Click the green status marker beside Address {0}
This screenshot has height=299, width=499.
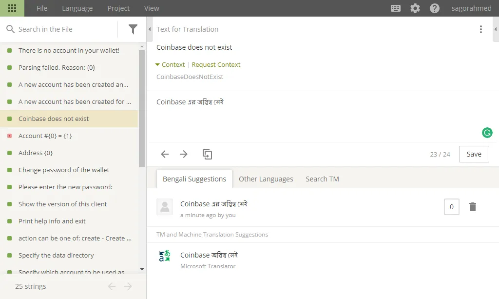tap(10, 153)
